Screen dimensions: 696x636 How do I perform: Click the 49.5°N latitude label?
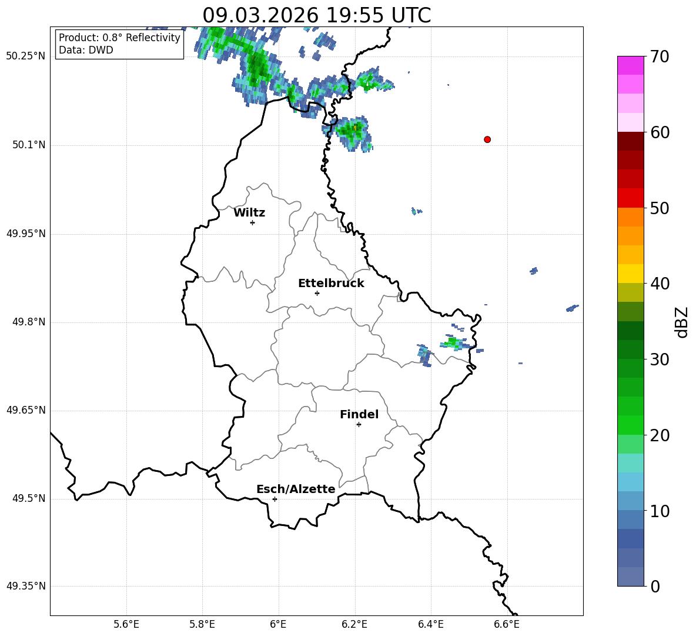pos(29,498)
